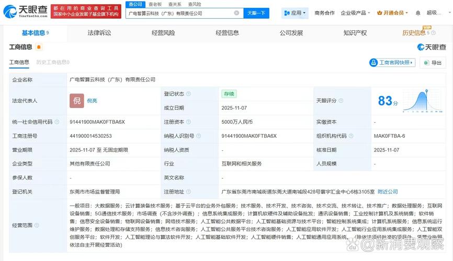Open the 法律诉讼 tab
The image size is (453, 261).
tap(99, 33)
